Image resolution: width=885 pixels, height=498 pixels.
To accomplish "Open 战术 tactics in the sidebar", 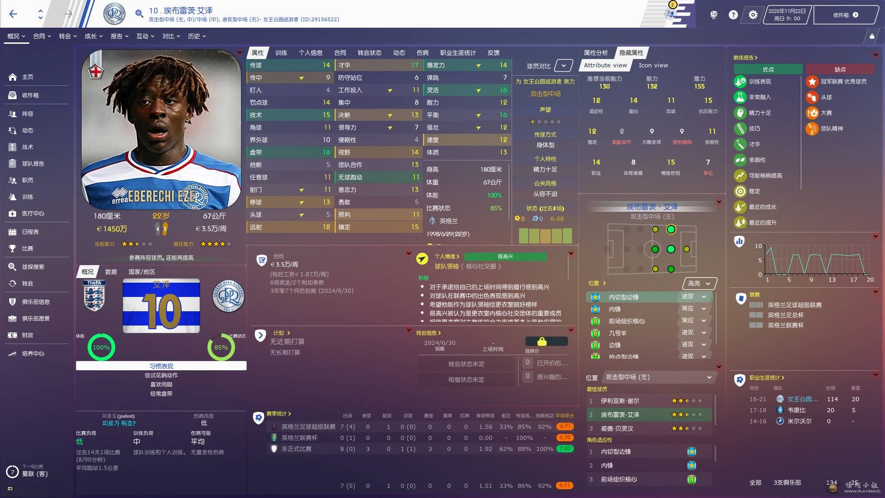I will [x=27, y=147].
